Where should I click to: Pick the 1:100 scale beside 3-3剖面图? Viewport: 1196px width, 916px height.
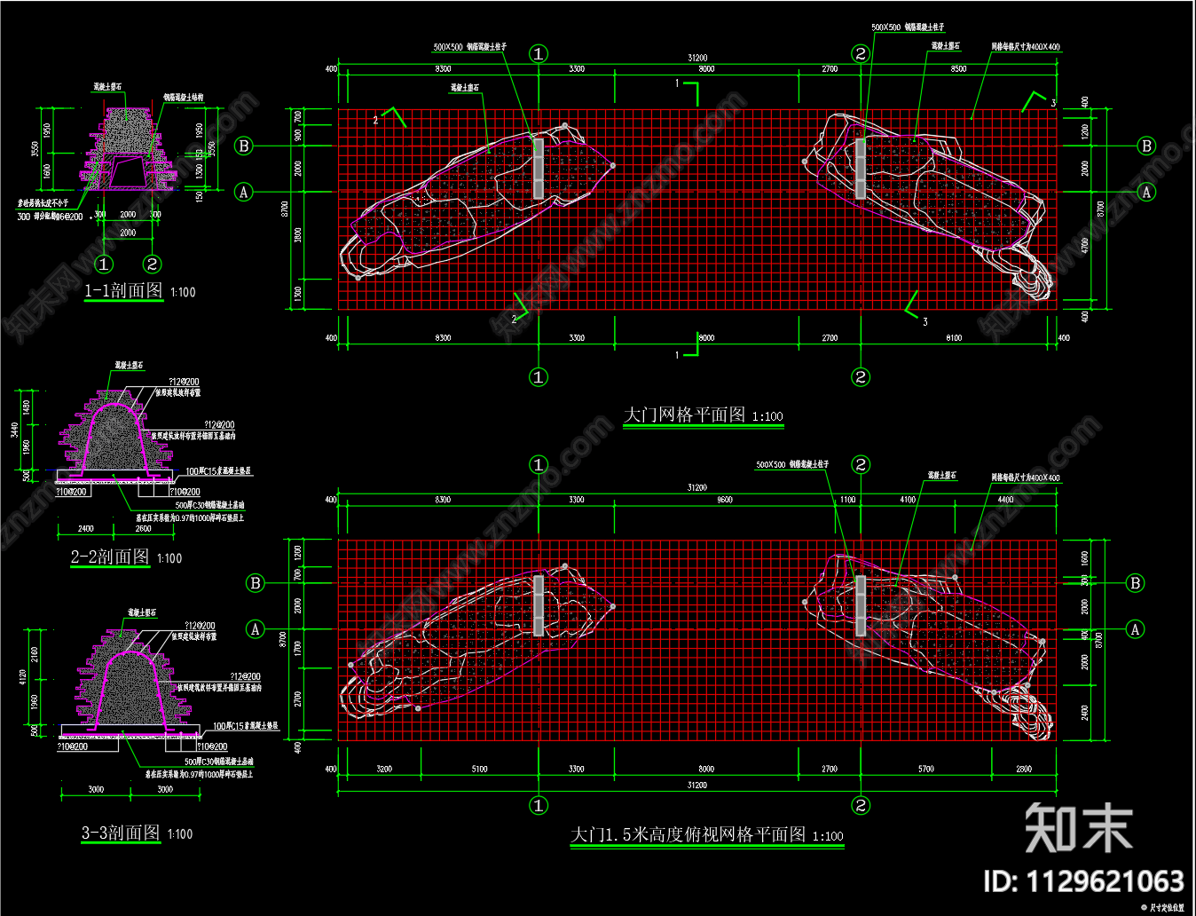pos(180,834)
